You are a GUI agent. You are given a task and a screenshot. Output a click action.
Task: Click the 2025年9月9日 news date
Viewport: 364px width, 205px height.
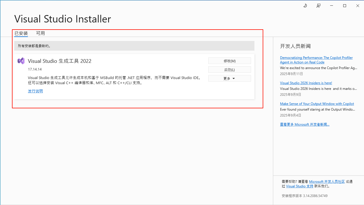(290, 94)
